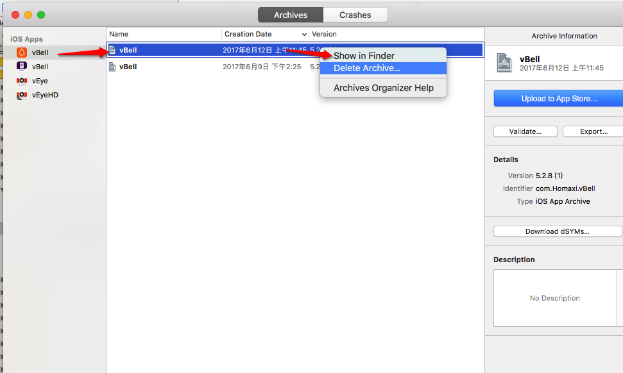Select the vBell archive dated 2017年6月9日
This screenshot has height=373, width=623.
[x=295, y=67]
